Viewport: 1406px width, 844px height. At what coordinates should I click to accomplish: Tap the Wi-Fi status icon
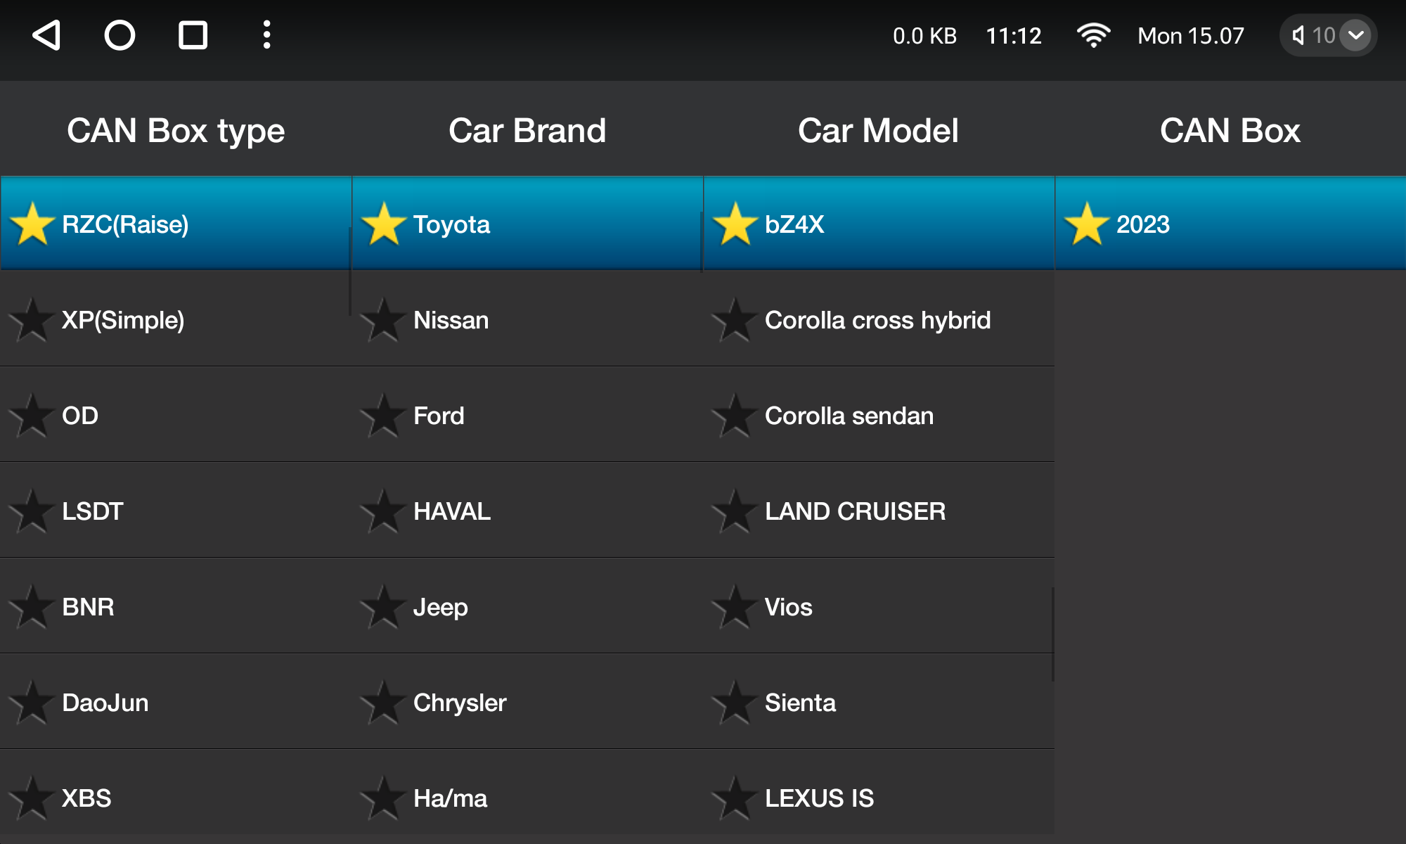point(1093,35)
